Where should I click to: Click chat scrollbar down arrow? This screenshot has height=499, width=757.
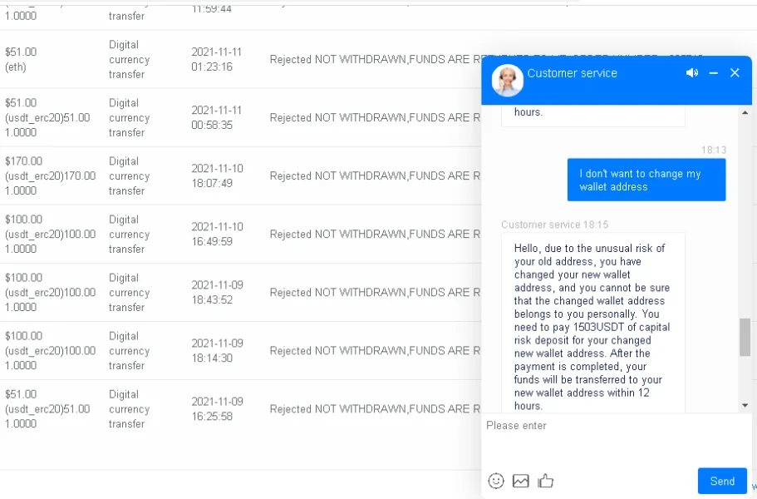(745, 405)
